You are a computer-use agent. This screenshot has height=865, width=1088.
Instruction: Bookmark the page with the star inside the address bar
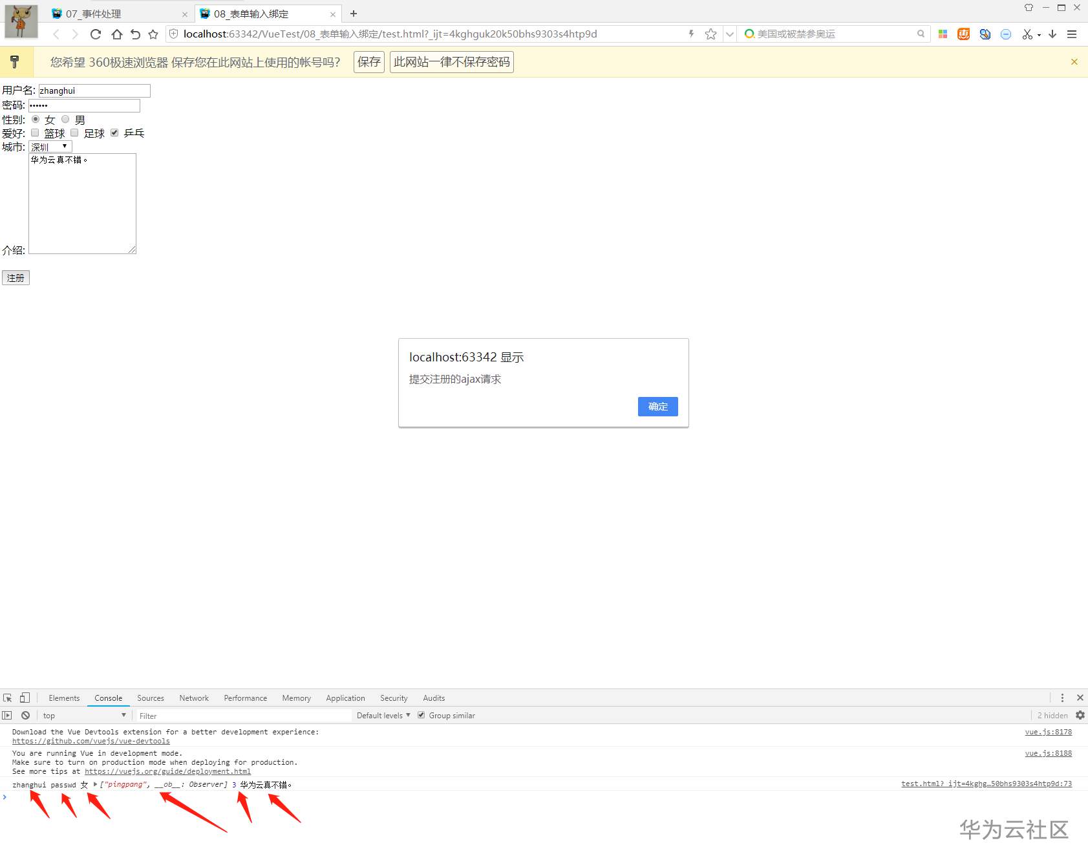(711, 34)
